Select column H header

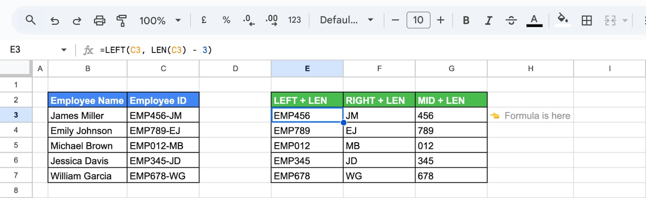(x=531, y=69)
